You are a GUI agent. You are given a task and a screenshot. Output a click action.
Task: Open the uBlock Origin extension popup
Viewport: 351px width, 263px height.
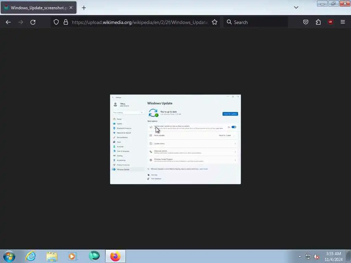(x=330, y=22)
